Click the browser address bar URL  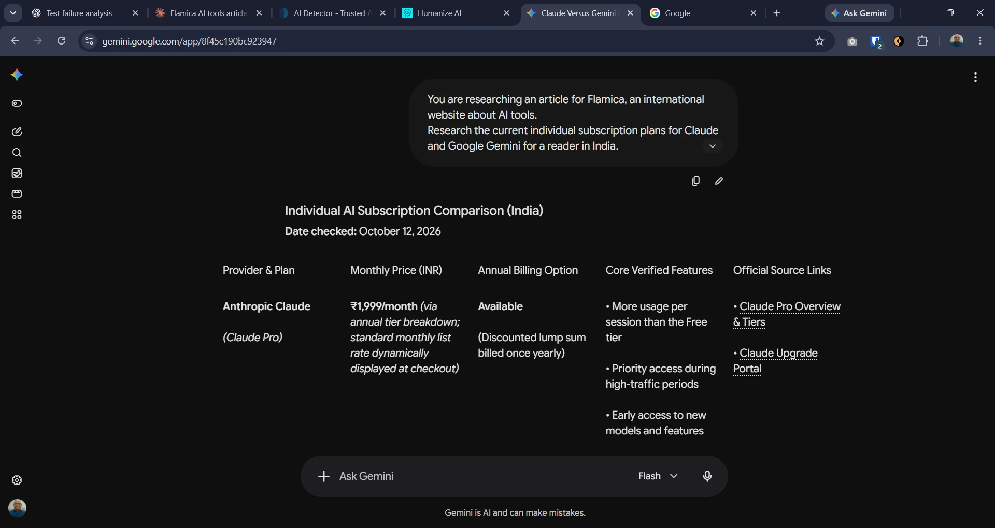pyautogui.click(x=189, y=41)
